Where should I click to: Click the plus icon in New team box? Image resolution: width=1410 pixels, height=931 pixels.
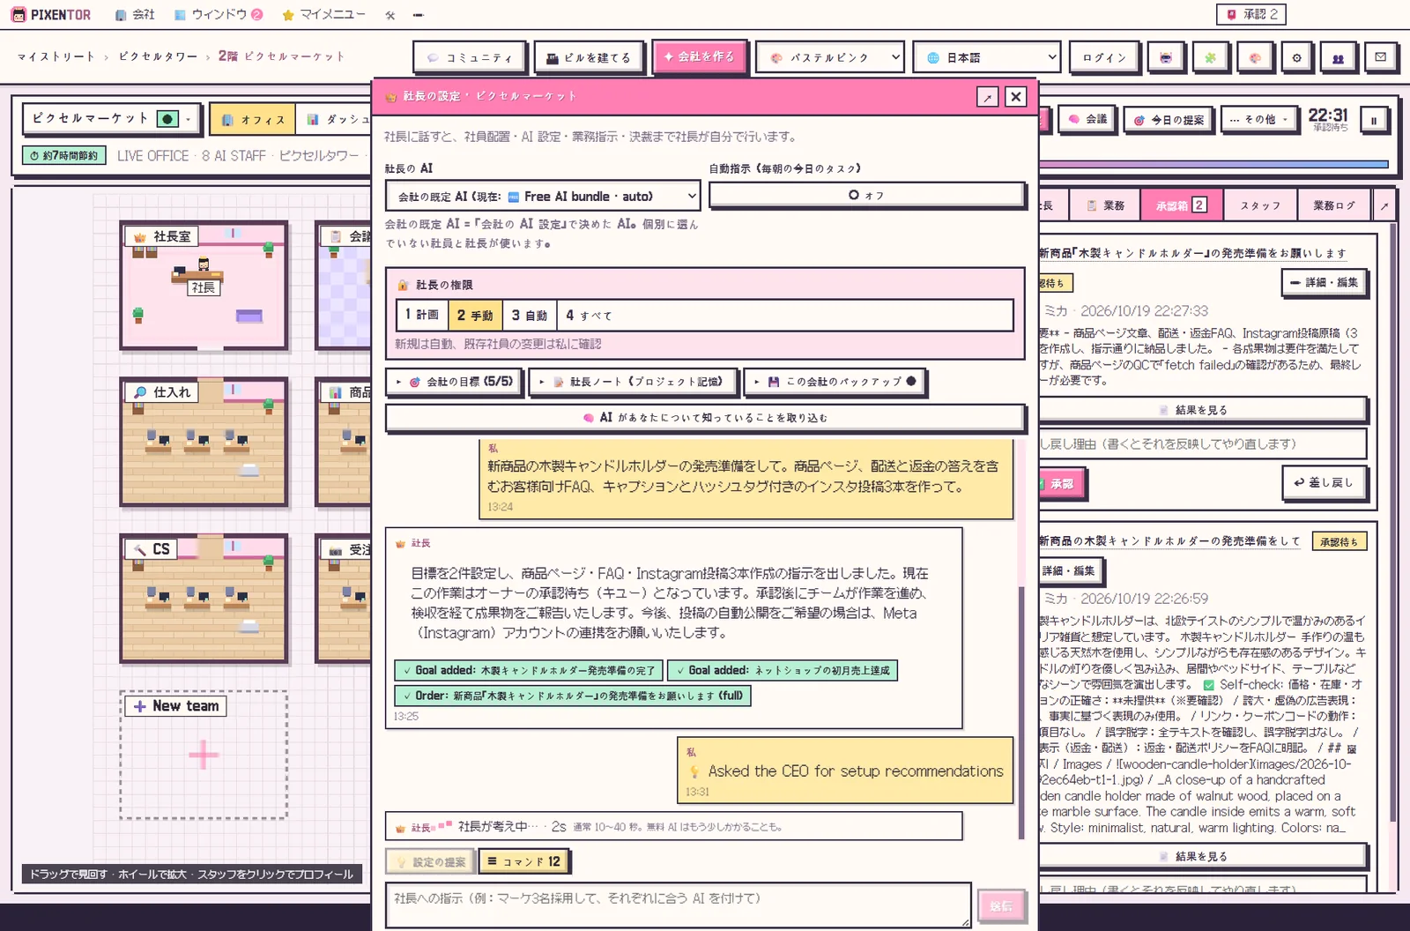[x=204, y=755]
